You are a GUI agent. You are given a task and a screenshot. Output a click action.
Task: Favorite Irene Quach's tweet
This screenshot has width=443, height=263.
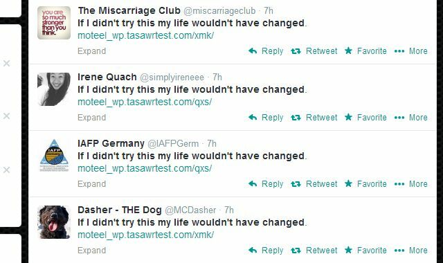click(365, 118)
